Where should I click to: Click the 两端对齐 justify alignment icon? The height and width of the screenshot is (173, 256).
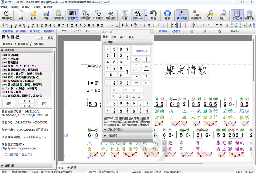(196, 15)
